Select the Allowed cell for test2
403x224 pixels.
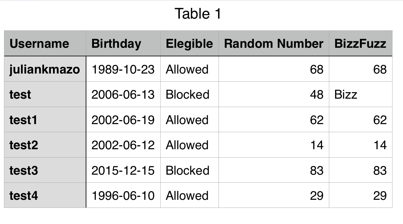(189, 145)
